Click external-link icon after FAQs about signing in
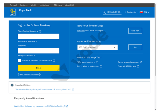164x111 pixels. (x=97, y=62)
